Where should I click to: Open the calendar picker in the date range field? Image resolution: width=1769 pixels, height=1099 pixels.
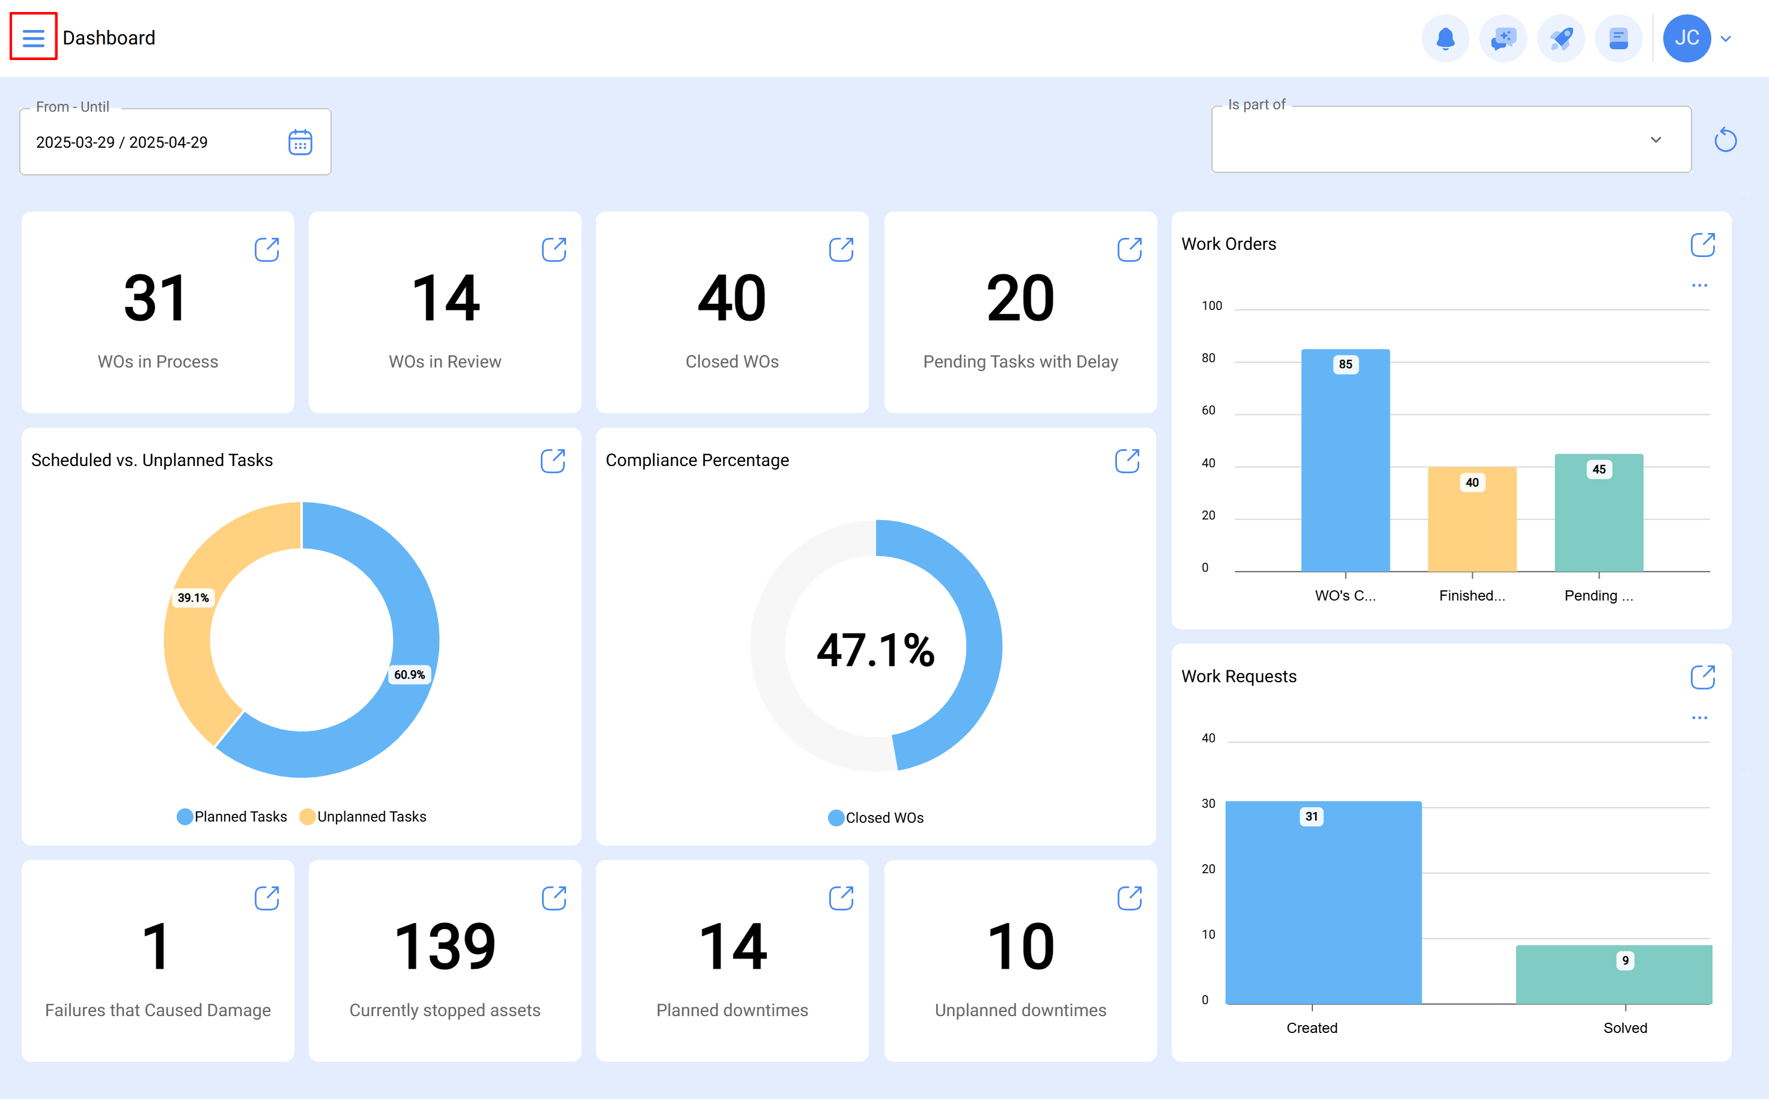coord(300,142)
